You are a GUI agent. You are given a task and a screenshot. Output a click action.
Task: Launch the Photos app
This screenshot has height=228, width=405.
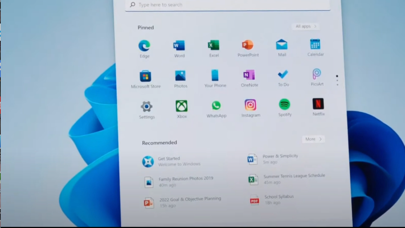pyautogui.click(x=180, y=79)
